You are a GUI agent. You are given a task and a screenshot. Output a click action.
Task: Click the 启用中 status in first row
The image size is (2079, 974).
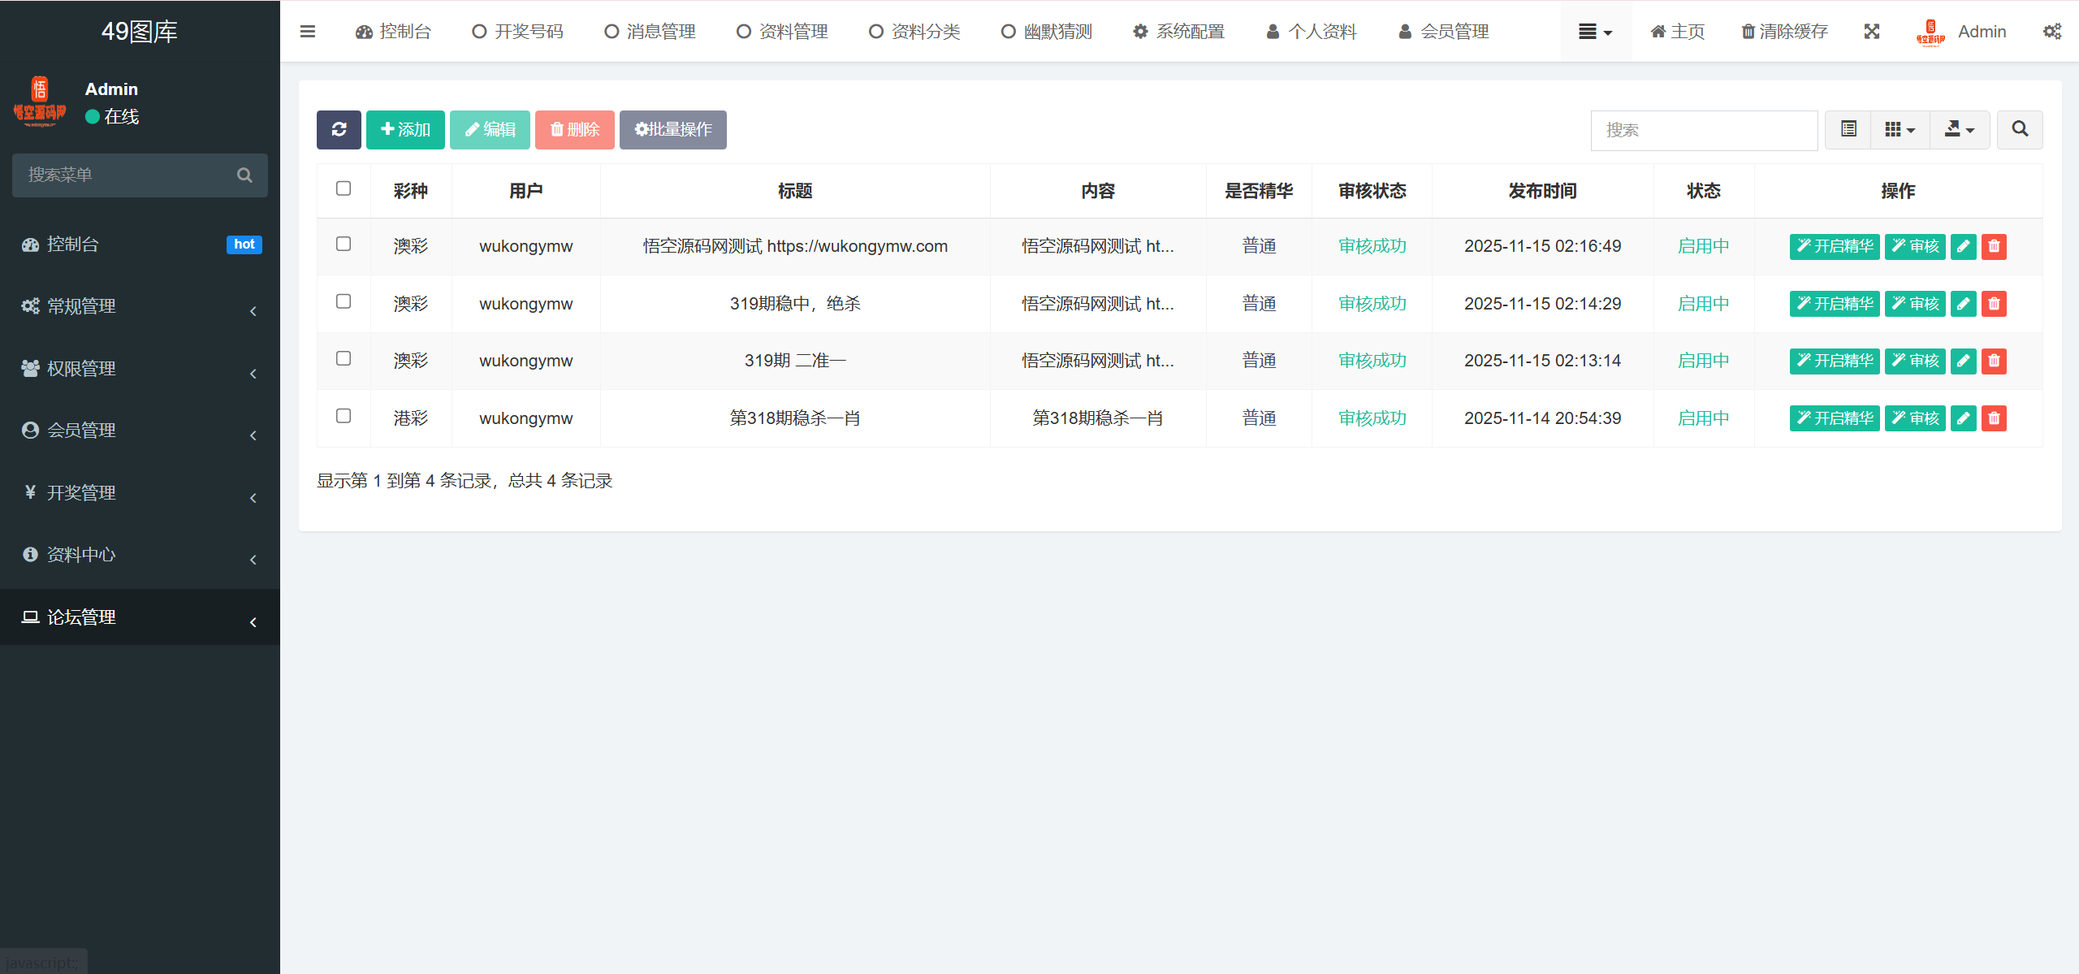(x=1703, y=246)
